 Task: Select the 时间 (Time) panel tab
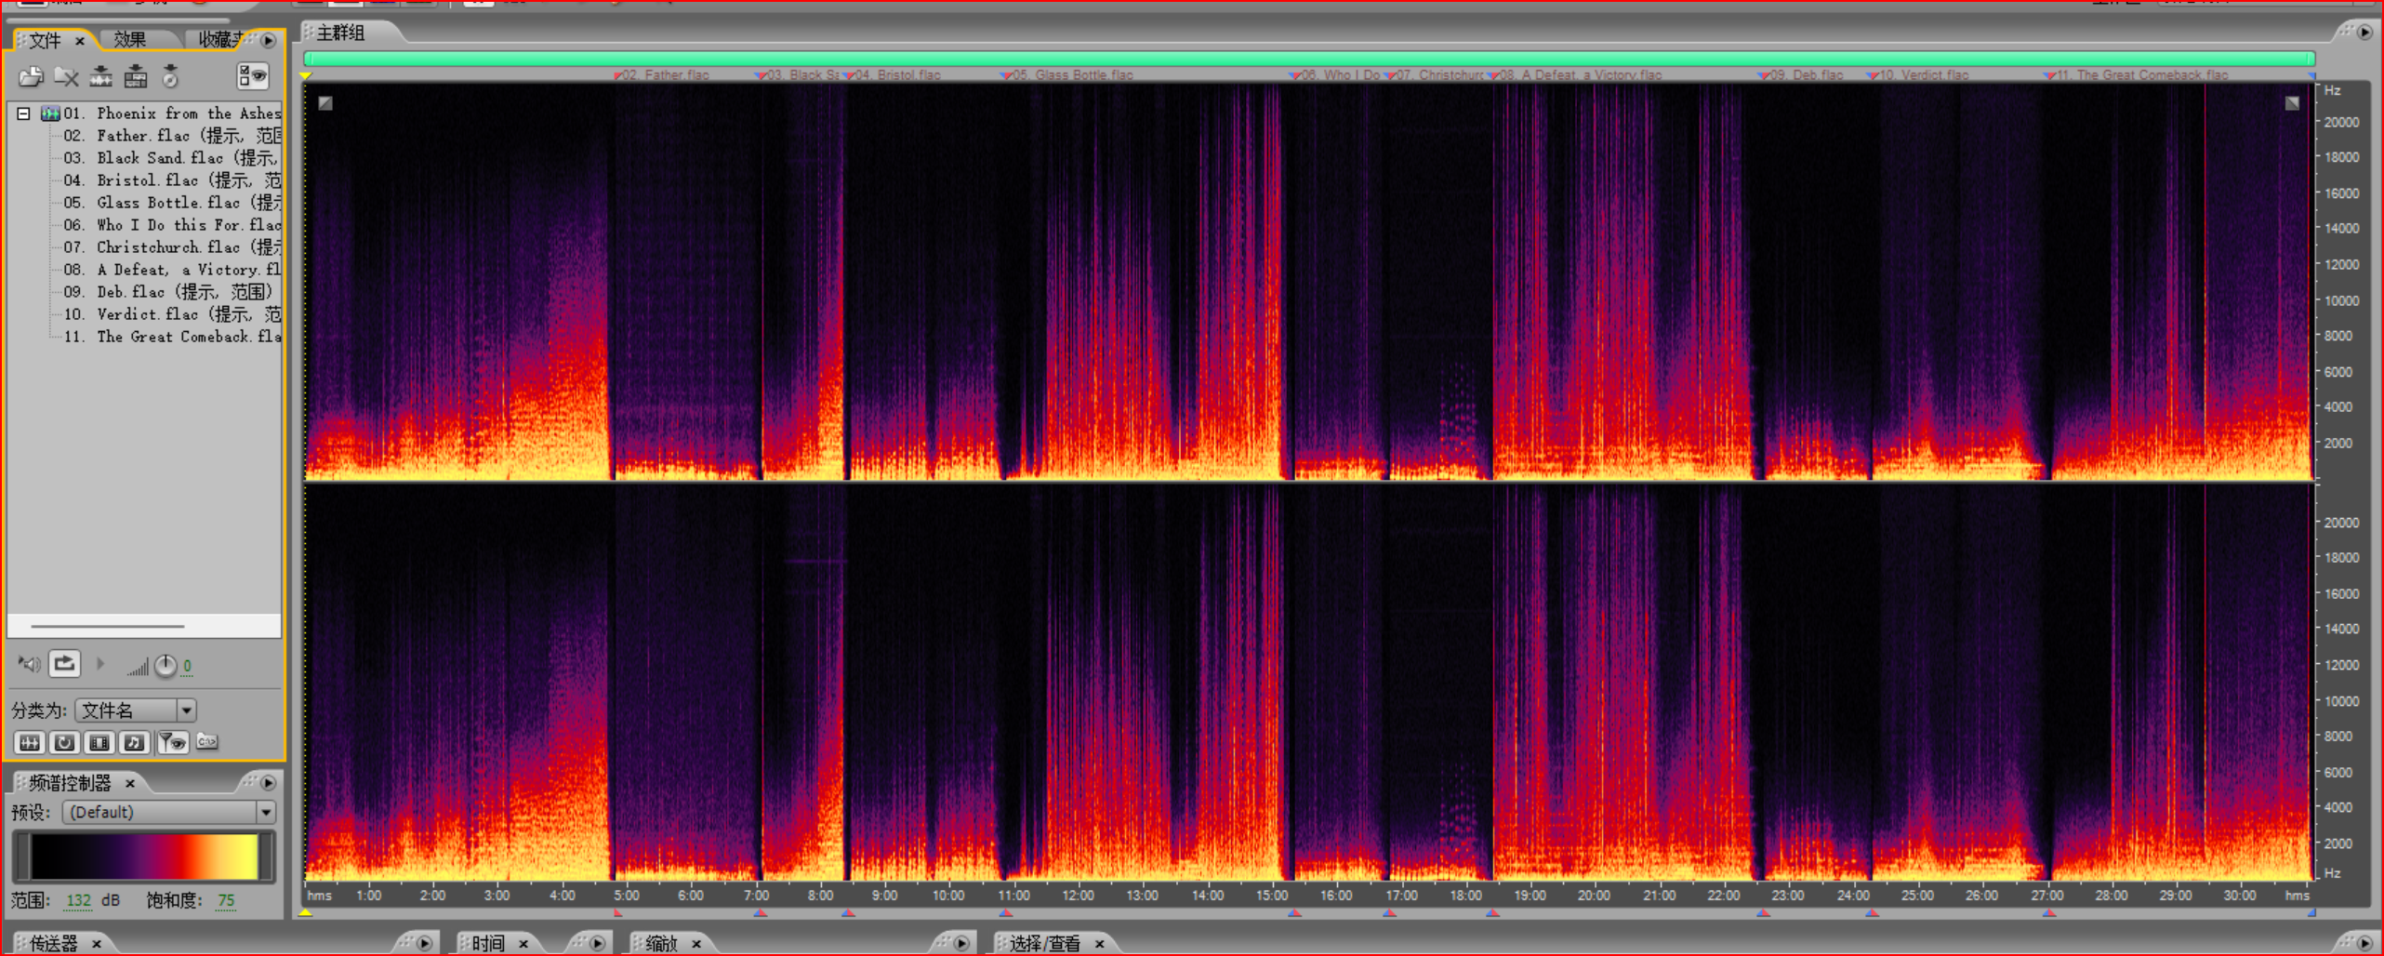coord(488,944)
